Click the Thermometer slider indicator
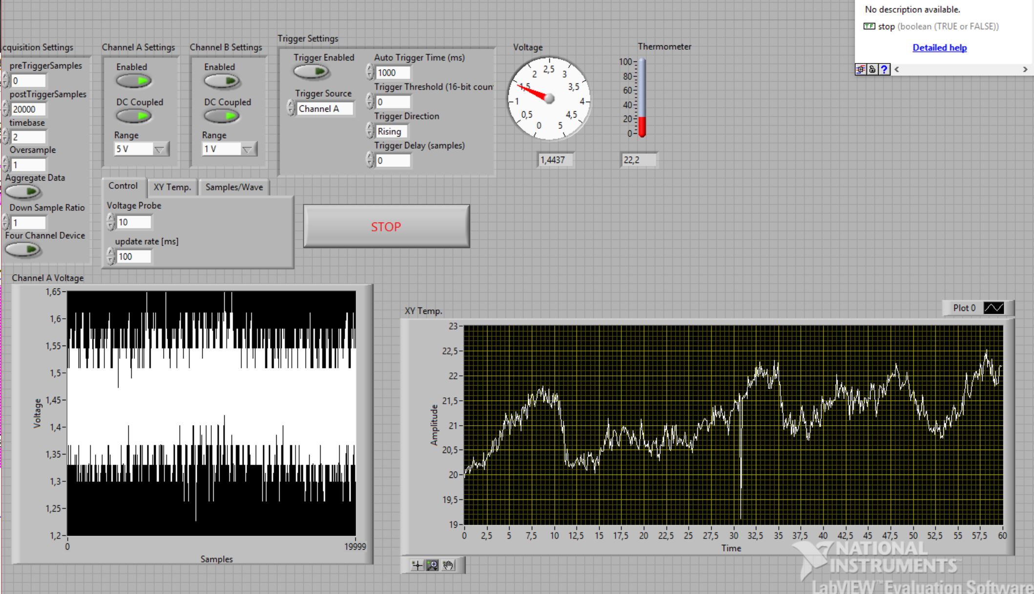Viewport: 1034px width, 594px height. tap(642, 98)
